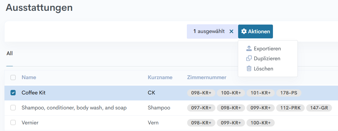Open the Aktionen dropdown
Image resolution: width=338 pixels, height=131 pixels.
(x=256, y=31)
